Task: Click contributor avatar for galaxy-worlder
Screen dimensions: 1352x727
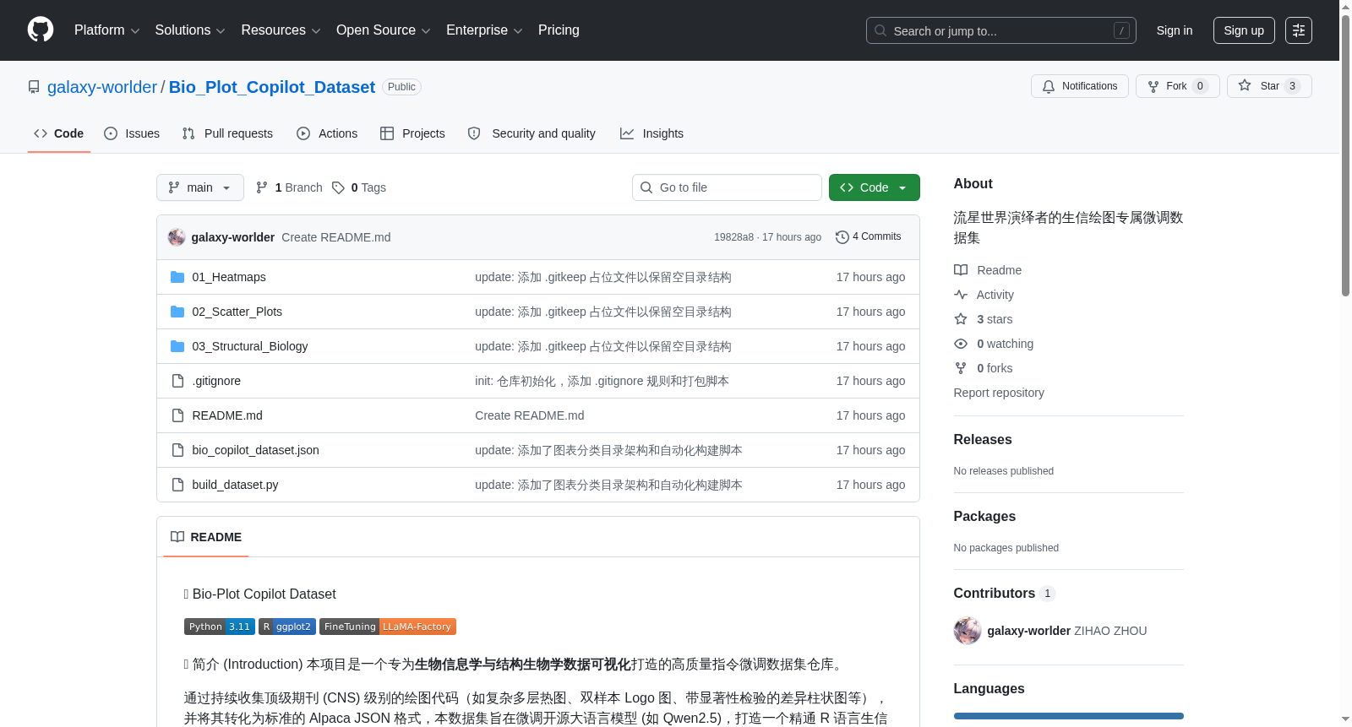Action: point(968,631)
